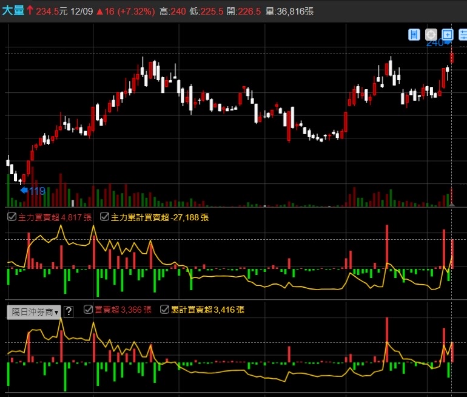The width and height of the screenshot is (467, 397).
Task: Click the scroll-to-latest arrow chart icon
Action: pos(414,35)
